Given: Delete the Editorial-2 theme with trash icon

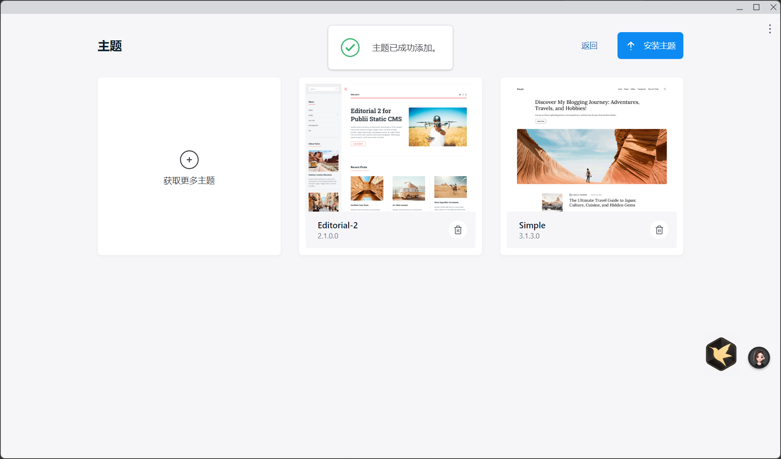Looking at the screenshot, I should [x=458, y=230].
